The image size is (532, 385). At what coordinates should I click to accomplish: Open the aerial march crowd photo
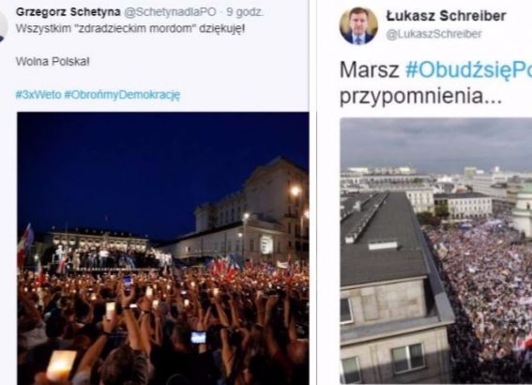436,251
